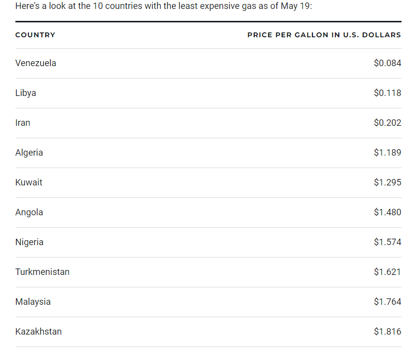410x352 pixels.
Task: Select the $1.295 Kuwait price
Action: tap(388, 182)
